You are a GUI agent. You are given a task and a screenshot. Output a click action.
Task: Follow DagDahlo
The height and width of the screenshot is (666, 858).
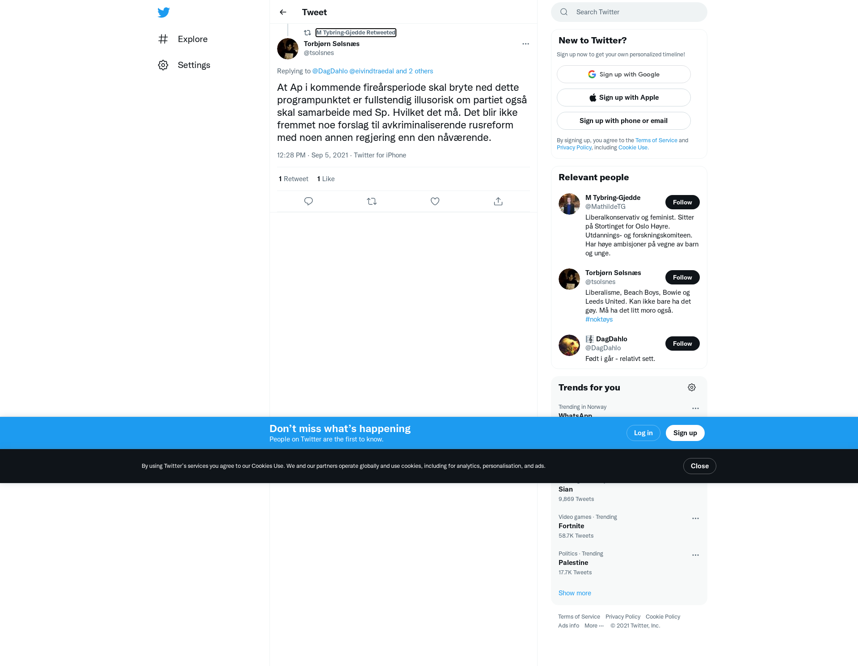click(x=682, y=344)
